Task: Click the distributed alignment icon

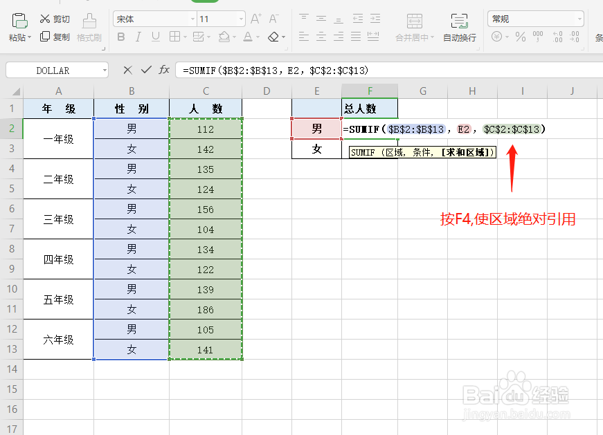Action: tap(373, 37)
